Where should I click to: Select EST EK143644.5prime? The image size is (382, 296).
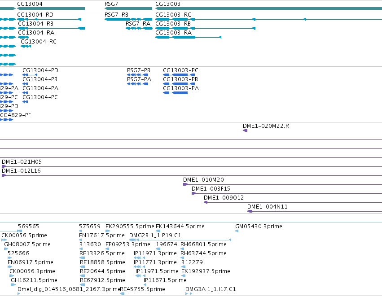180,226
